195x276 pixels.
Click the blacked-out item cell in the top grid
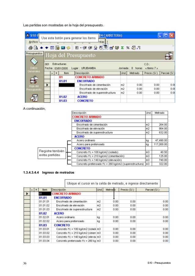tap(67, 85)
